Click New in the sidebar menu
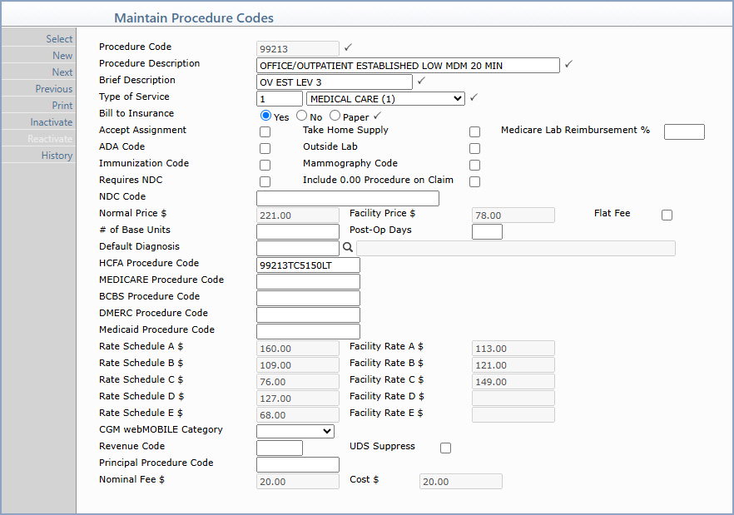Viewport: 734px width, 515px height. click(x=62, y=56)
